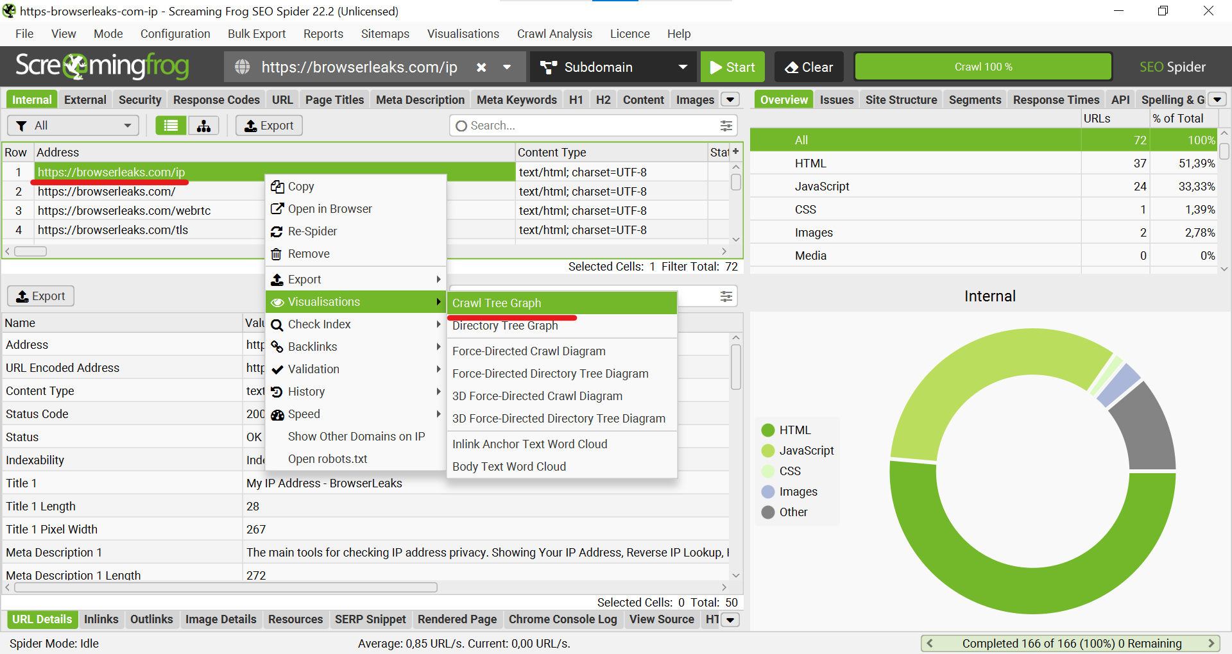This screenshot has width=1232, height=654.
Task: Switch to the Response Codes tab
Action: [x=216, y=100]
